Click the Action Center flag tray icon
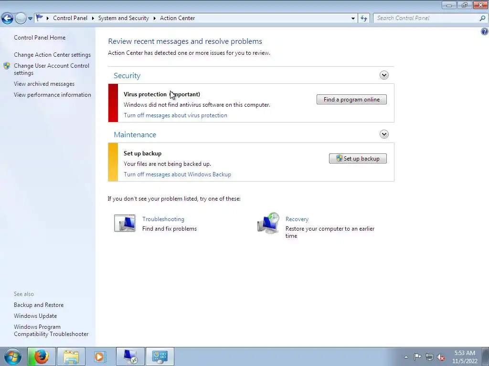 [417, 357]
